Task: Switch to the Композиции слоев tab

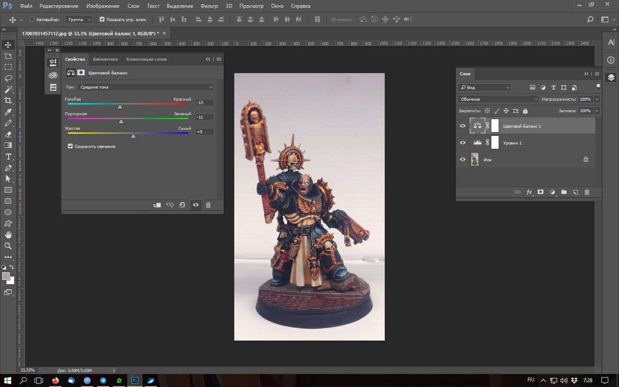Action: coord(146,59)
